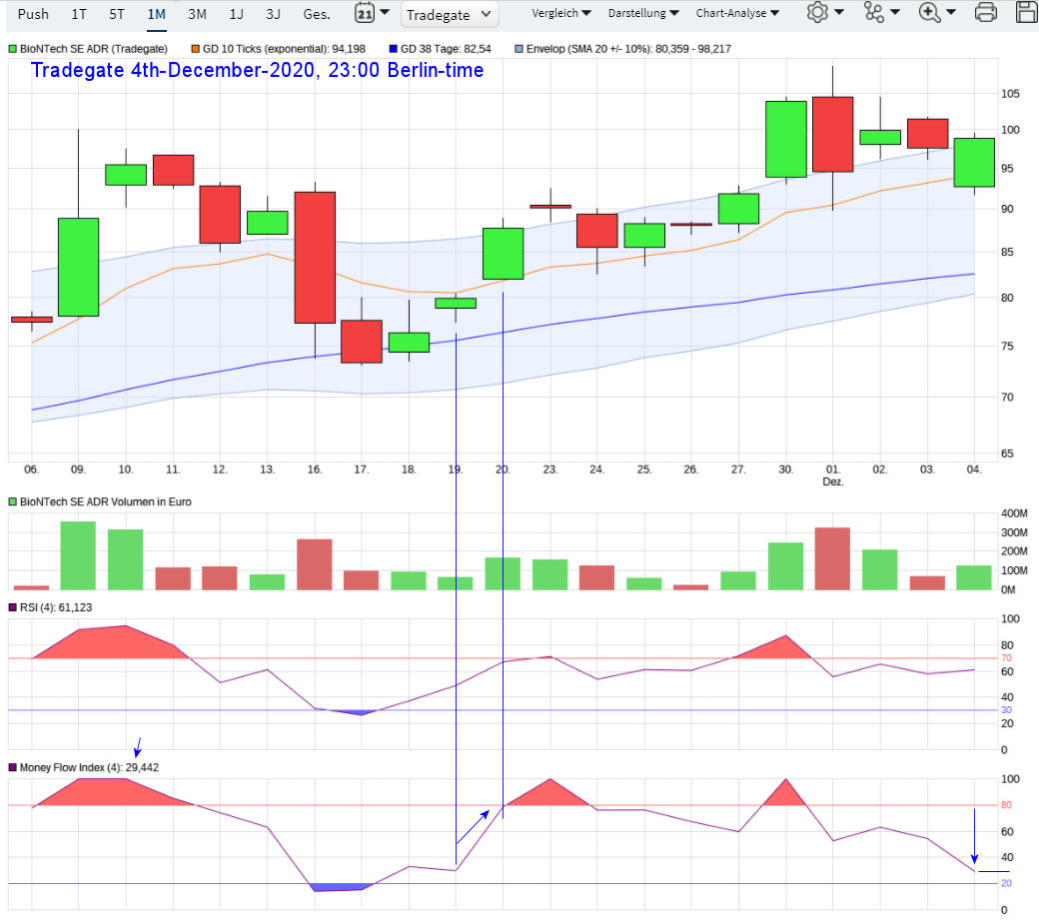Click the volume bar for the 09th

[78, 556]
